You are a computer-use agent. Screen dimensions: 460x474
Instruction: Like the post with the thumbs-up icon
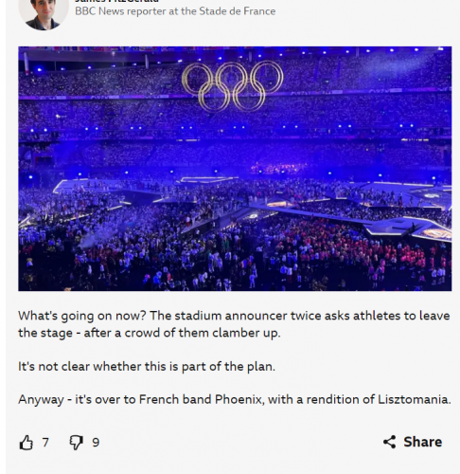pos(27,442)
